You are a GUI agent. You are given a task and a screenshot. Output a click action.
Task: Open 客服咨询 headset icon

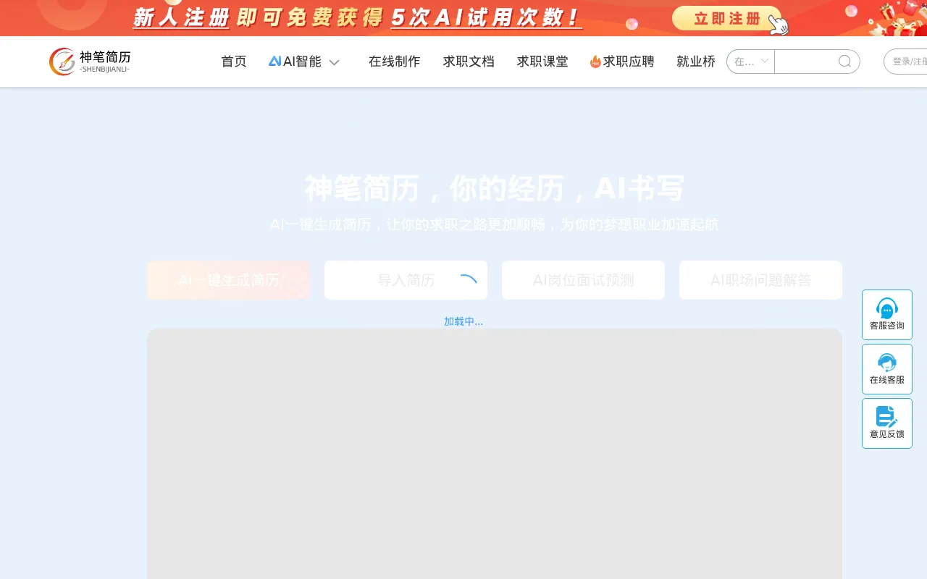tap(887, 308)
